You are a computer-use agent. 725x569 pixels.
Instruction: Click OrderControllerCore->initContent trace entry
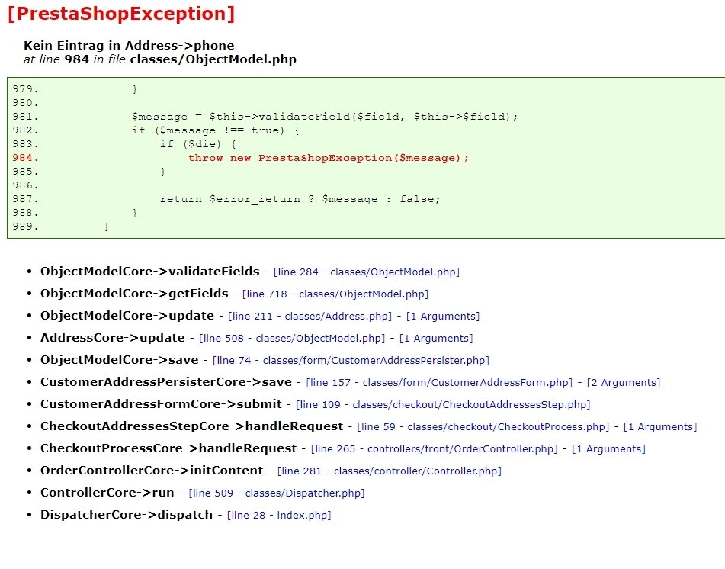click(152, 471)
